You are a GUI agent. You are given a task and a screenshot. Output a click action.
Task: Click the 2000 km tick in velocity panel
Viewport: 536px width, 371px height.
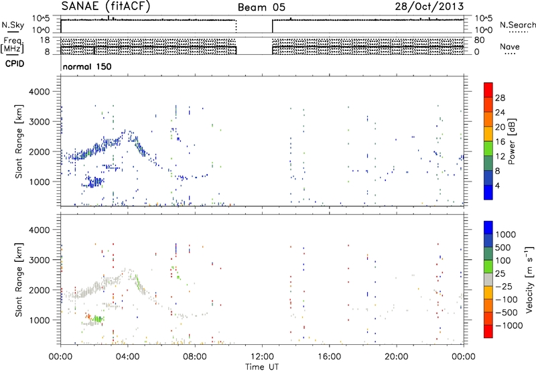[39, 290]
